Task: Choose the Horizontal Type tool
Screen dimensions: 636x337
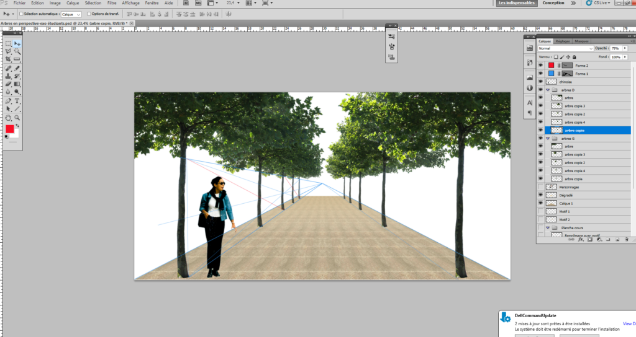Action: point(17,101)
